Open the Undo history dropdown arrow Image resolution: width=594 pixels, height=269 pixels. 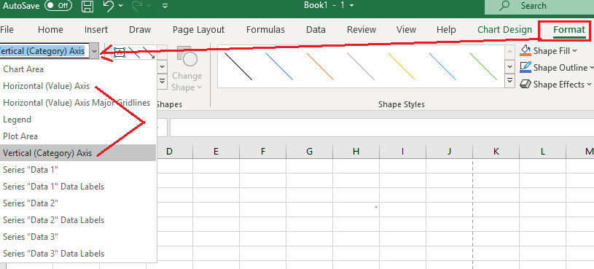pos(121,6)
